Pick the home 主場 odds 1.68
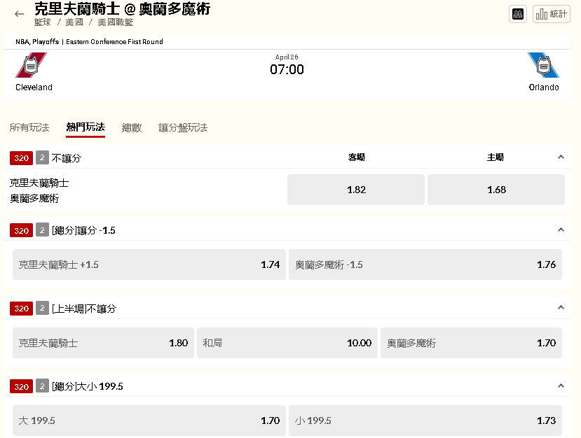Screen dimensions: 581x438 [x=496, y=190]
